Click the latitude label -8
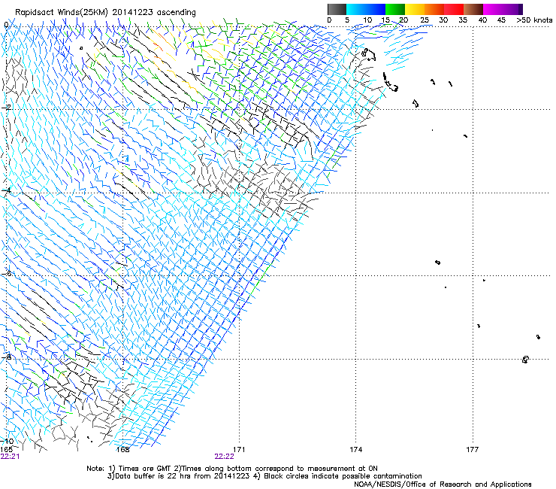556x489 pixels. [x=7, y=357]
